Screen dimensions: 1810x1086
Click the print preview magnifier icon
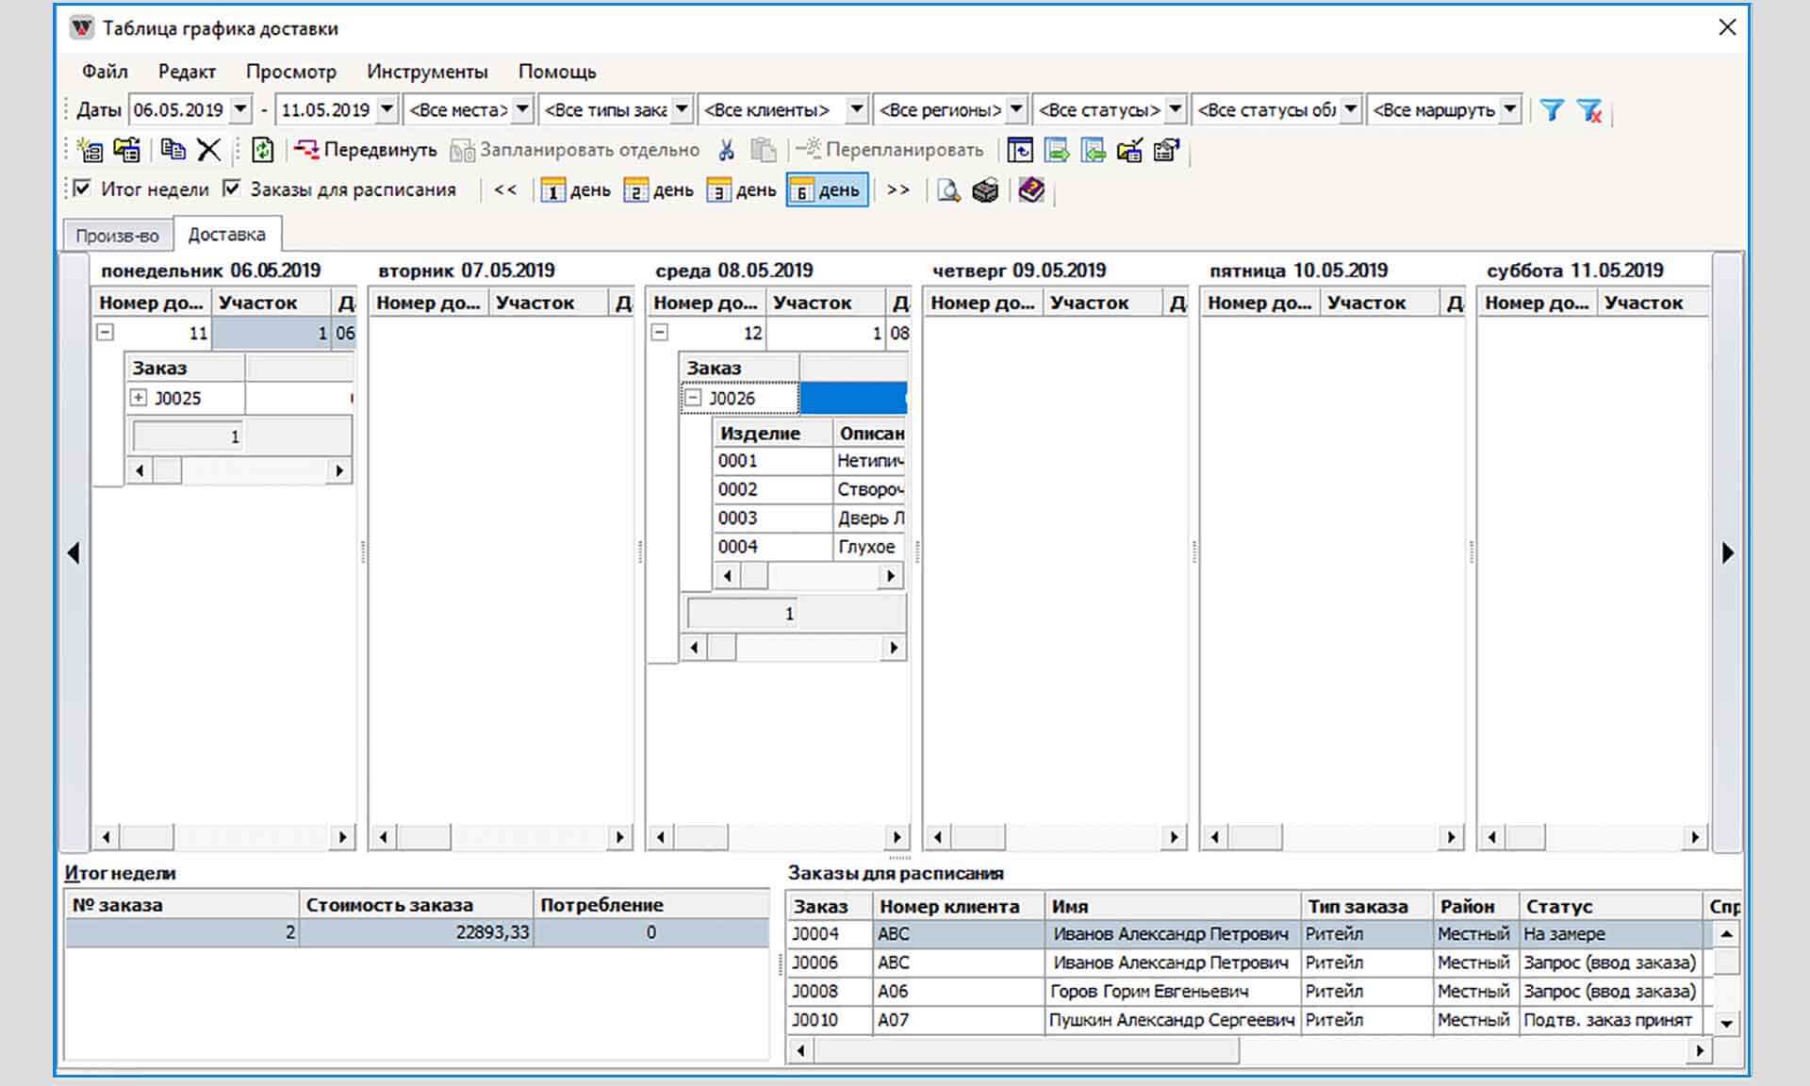click(948, 190)
